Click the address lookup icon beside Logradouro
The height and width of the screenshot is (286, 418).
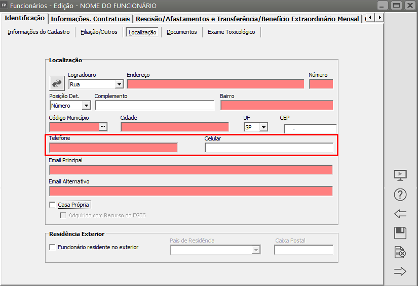pyautogui.click(x=56, y=83)
